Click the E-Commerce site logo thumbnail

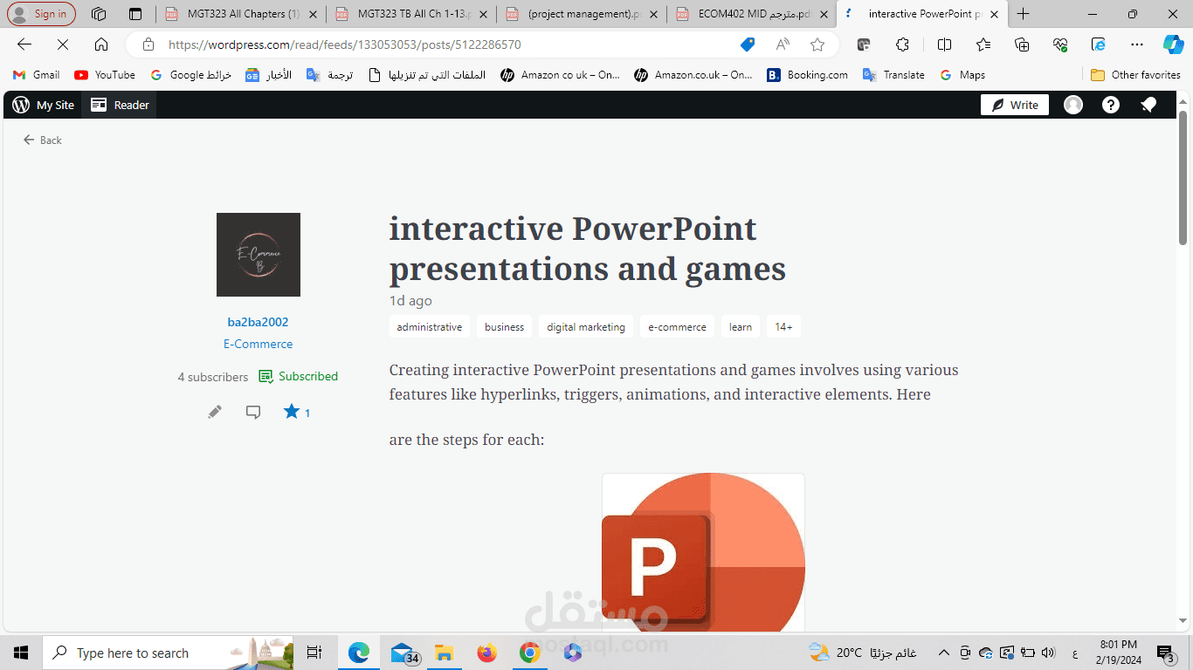tap(259, 255)
